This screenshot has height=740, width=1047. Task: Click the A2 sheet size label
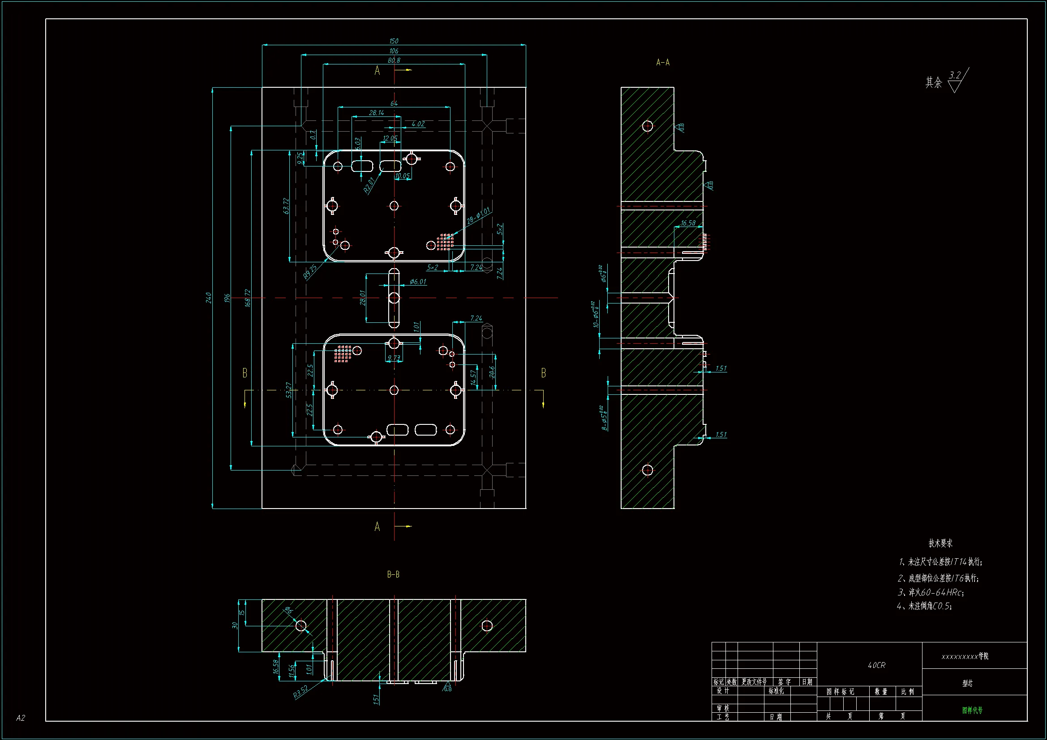coord(21,718)
